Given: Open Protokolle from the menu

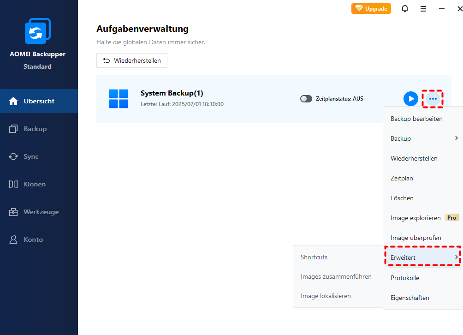Looking at the screenshot, I should pos(423,278).
